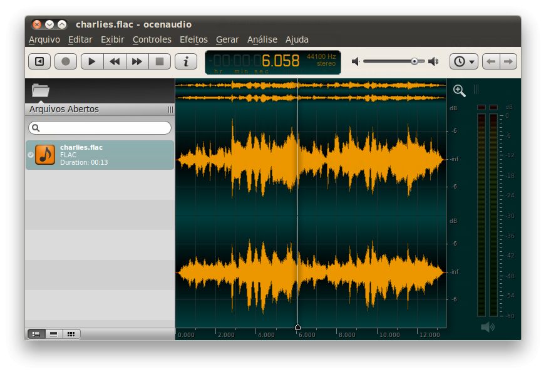Click the search field in sidebar
The width and height of the screenshot is (546, 374).
coord(100,128)
